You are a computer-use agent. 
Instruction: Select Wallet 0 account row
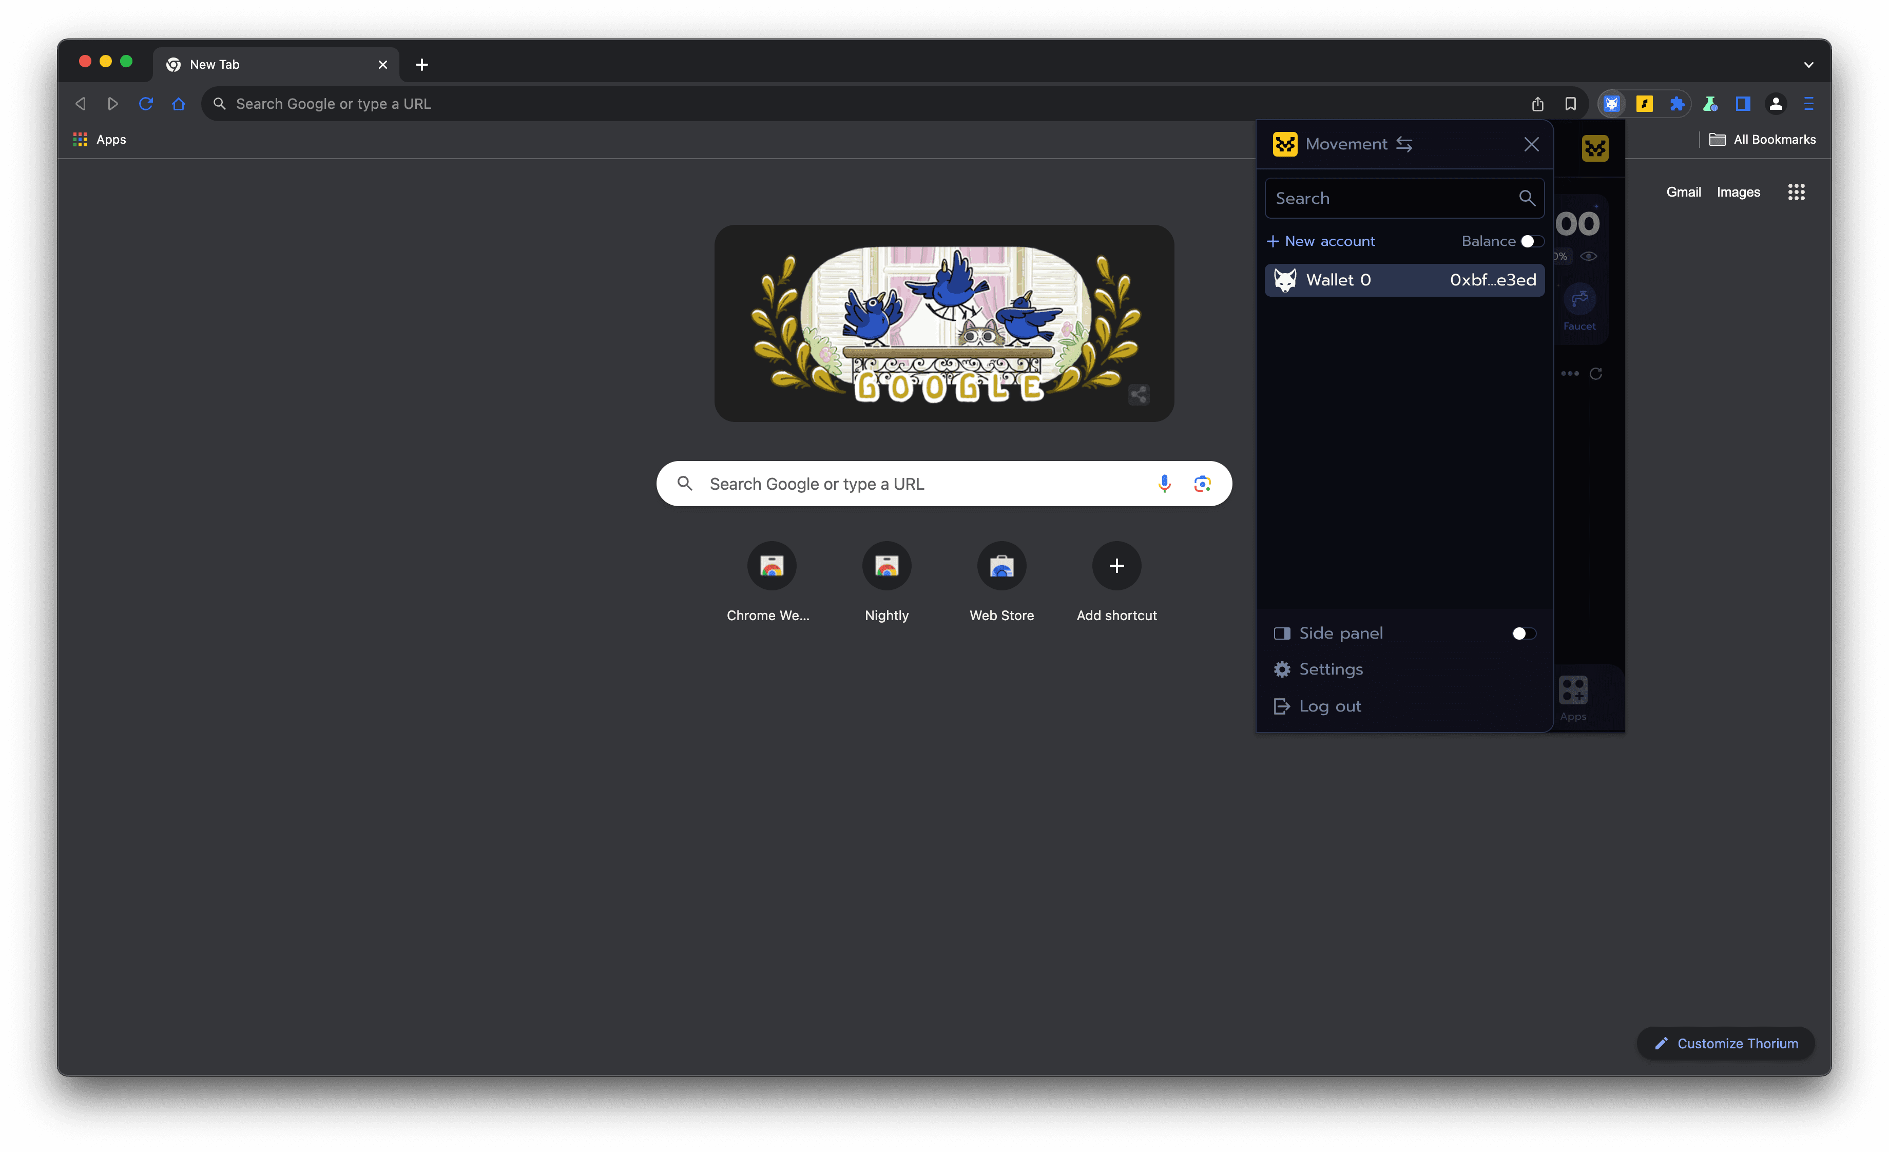1404,280
